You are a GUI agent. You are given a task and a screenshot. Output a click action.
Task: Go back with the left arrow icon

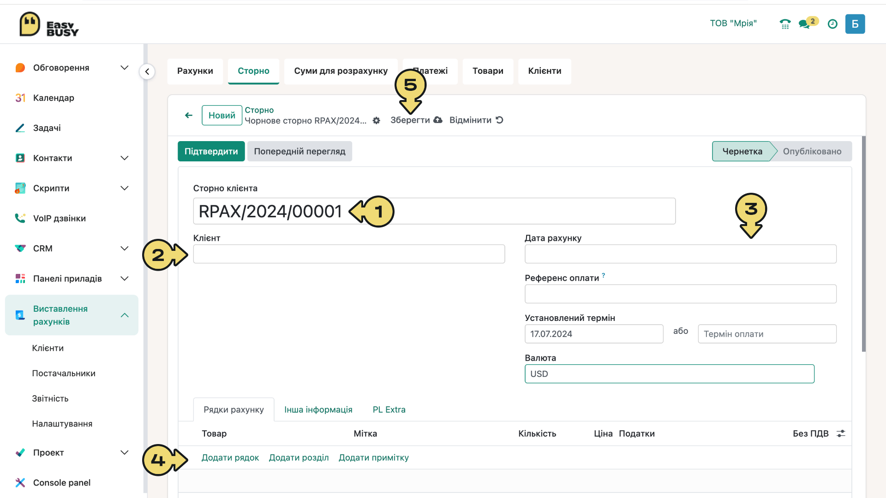[189, 115]
